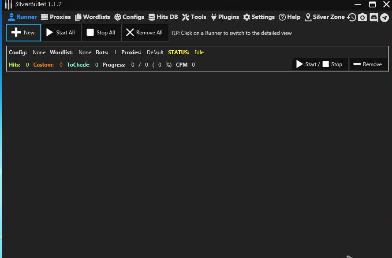Open the Help tab
This screenshot has width=392, height=258.
(290, 17)
